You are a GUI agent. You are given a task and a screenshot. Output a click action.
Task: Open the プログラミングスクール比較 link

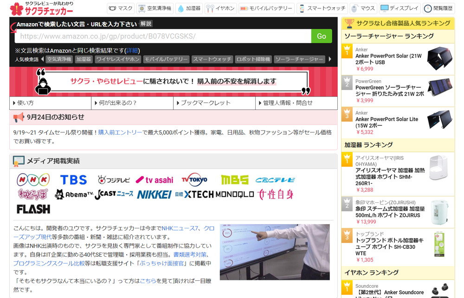49,263
